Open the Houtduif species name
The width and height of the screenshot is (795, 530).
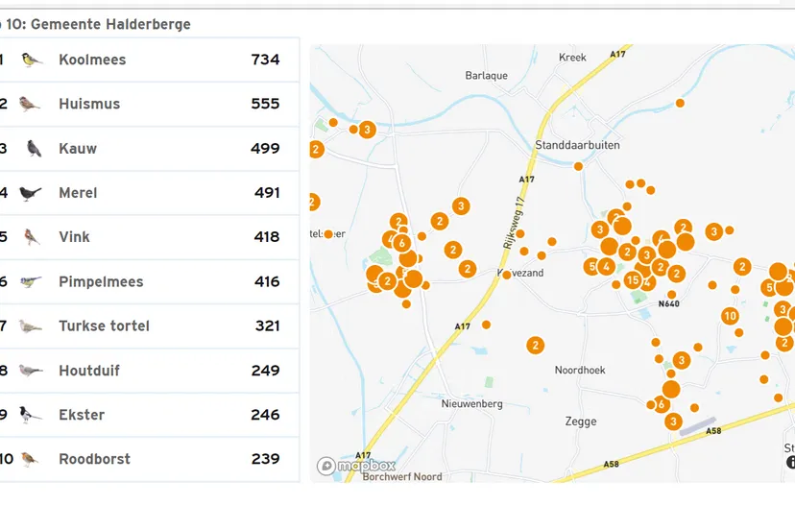89,371
